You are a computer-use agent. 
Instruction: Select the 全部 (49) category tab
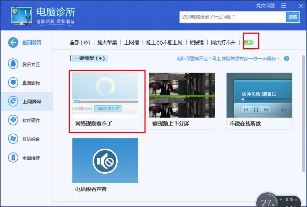[80, 43]
